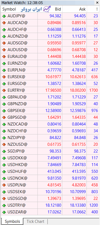
Task: Click the red arrow icon next to EURTRY@
Action: pos(4,90)
